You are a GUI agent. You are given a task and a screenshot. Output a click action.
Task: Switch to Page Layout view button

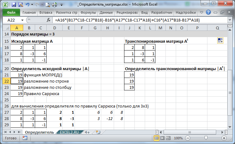click(162, 138)
